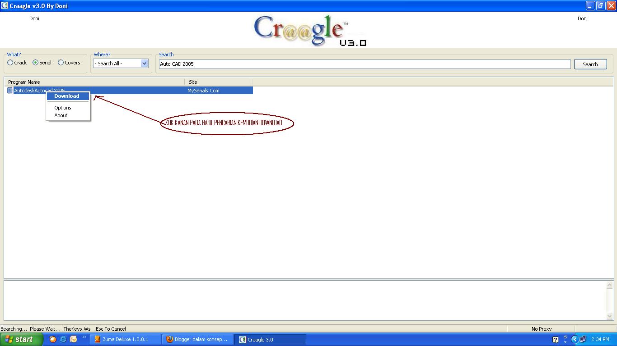Expand the quick launch chevron
The width and height of the screenshot is (617, 346).
(84, 337)
